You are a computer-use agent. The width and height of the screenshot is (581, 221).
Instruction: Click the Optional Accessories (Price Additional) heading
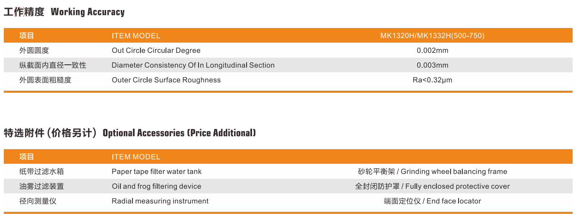coord(179,133)
